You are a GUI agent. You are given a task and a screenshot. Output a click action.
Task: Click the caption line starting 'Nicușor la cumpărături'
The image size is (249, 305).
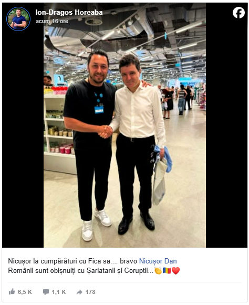[92, 261]
